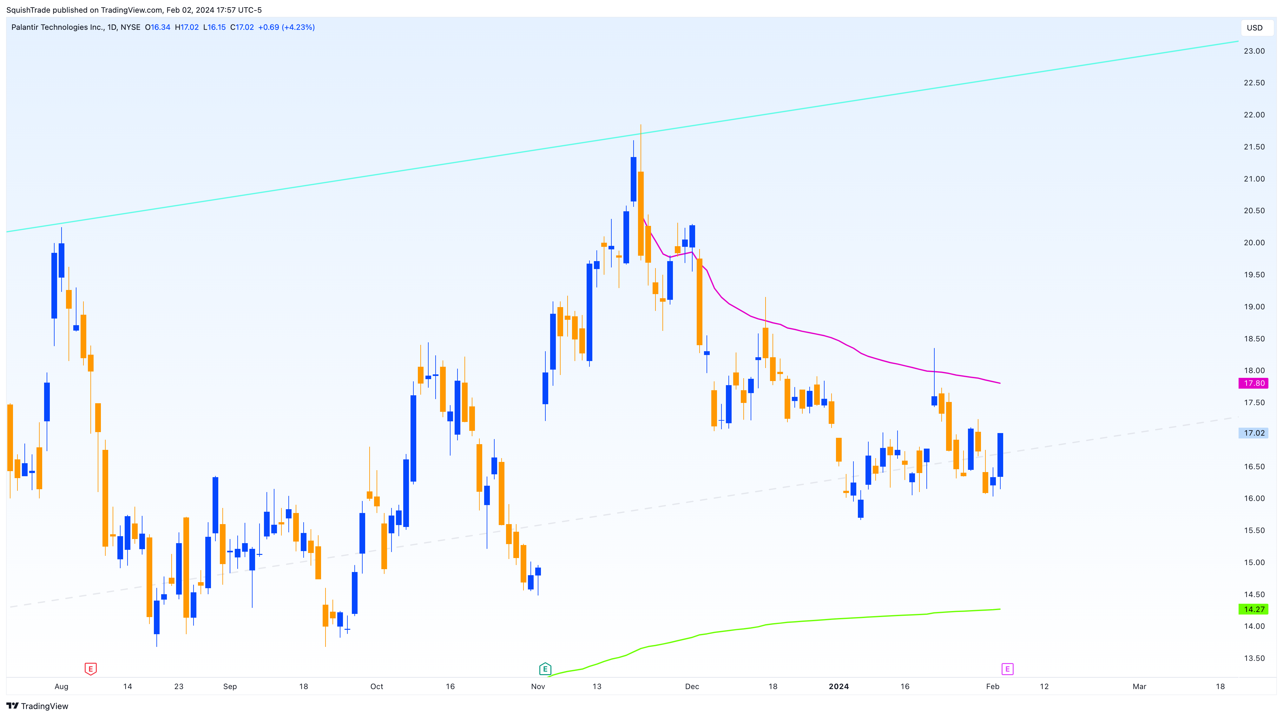Screen dimensions: 1283x717
Task: Click the Sep label on the time axis
Action: [230, 687]
